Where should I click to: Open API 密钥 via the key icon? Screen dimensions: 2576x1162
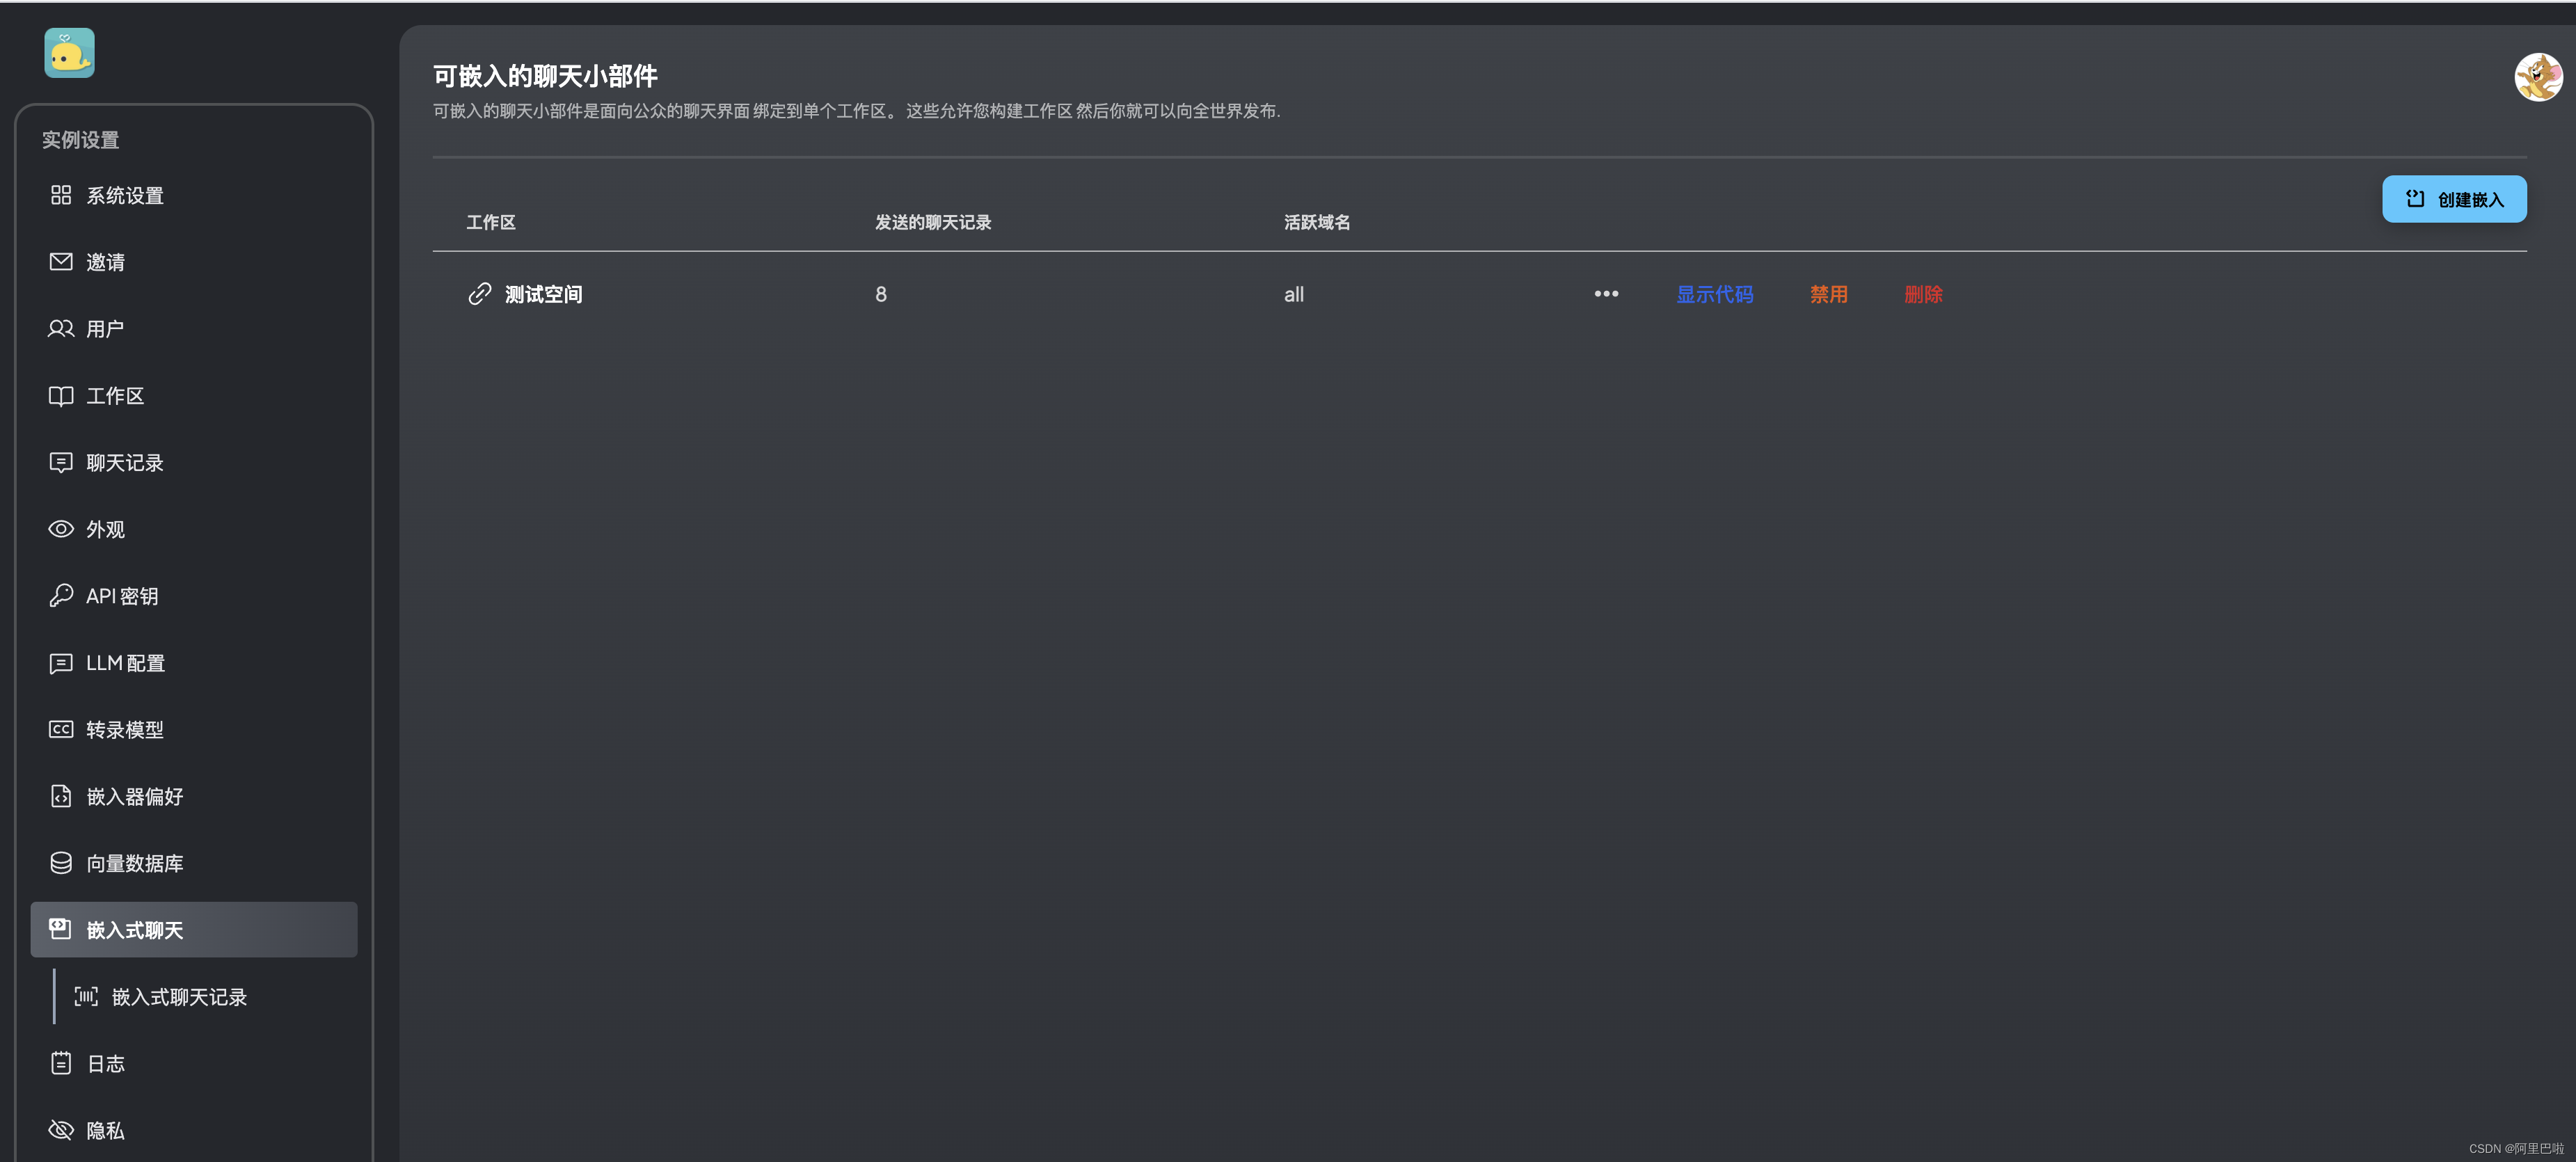click(x=61, y=595)
